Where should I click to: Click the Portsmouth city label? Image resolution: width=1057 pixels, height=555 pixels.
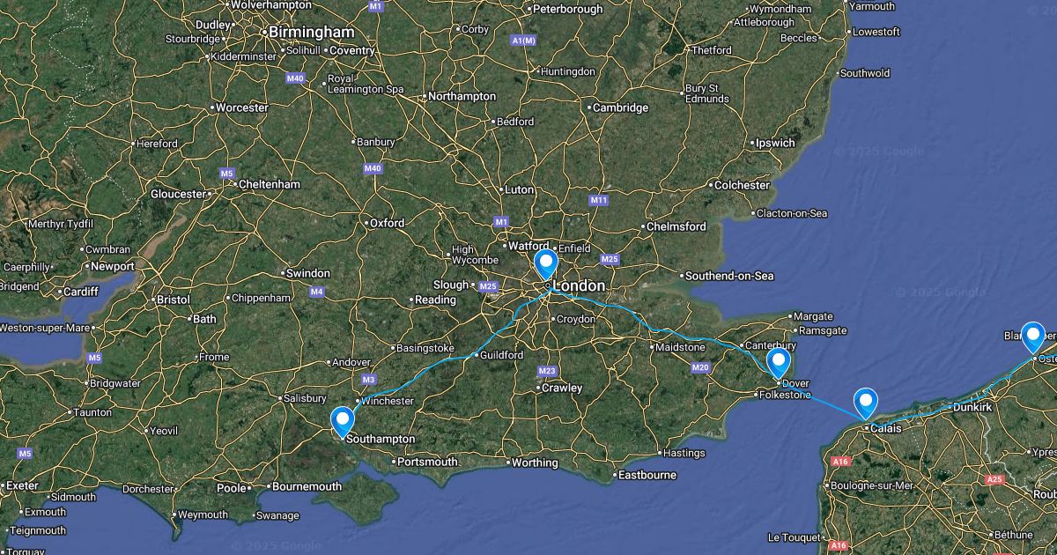(428, 462)
